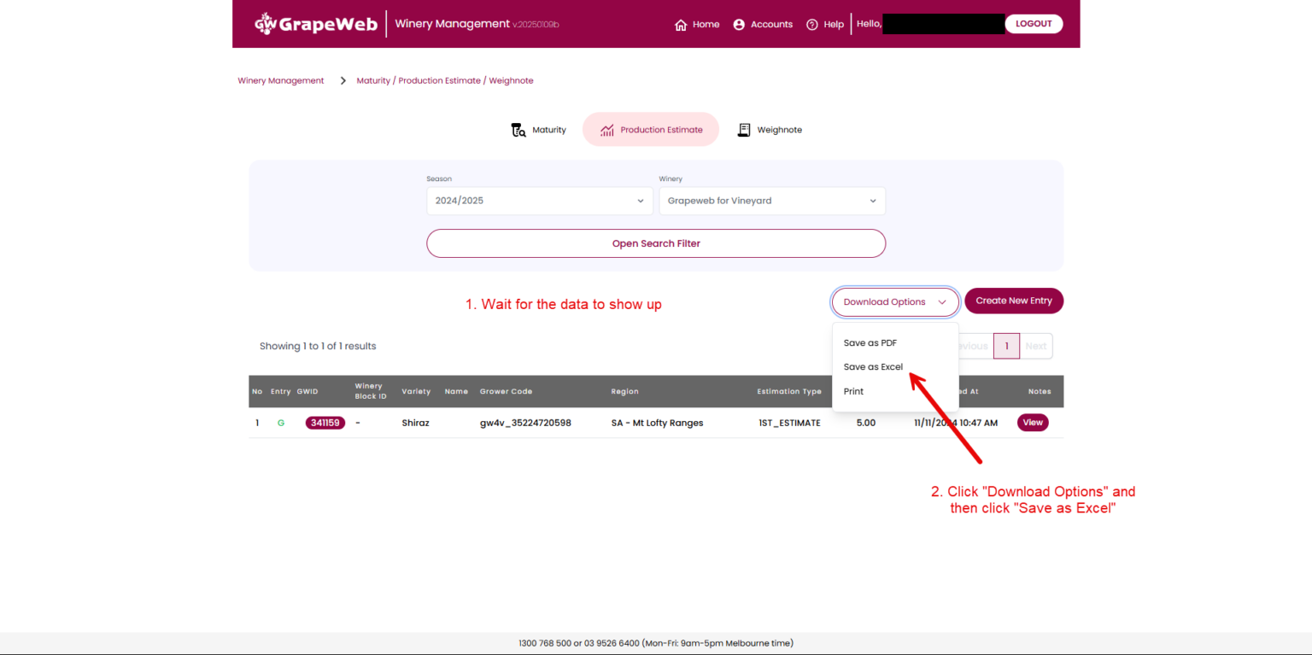Select 1ST_ESTIMATE cell
The height and width of the screenshot is (655, 1312).
(789, 423)
